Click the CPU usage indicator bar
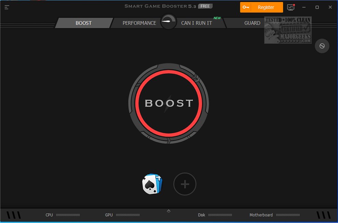 pyautogui.click(x=68, y=215)
